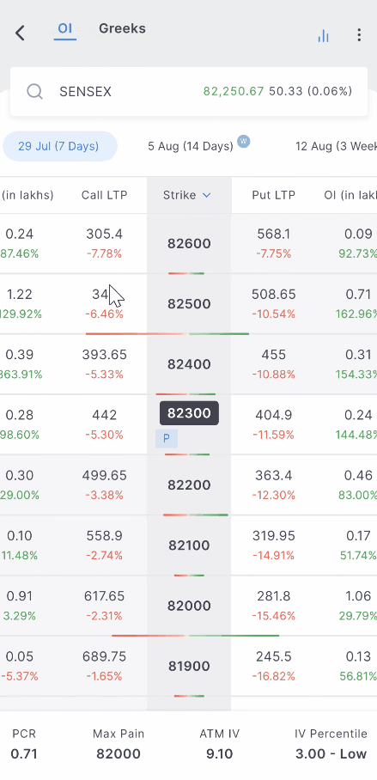Open the 82600 strike row
The width and height of the screenshot is (377, 780).
tap(189, 244)
